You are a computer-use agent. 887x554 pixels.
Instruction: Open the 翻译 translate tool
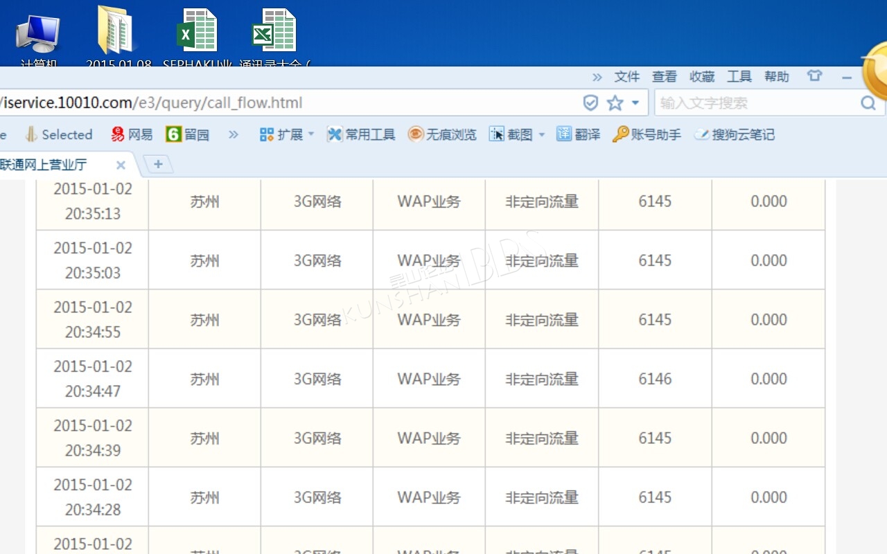(x=579, y=134)
